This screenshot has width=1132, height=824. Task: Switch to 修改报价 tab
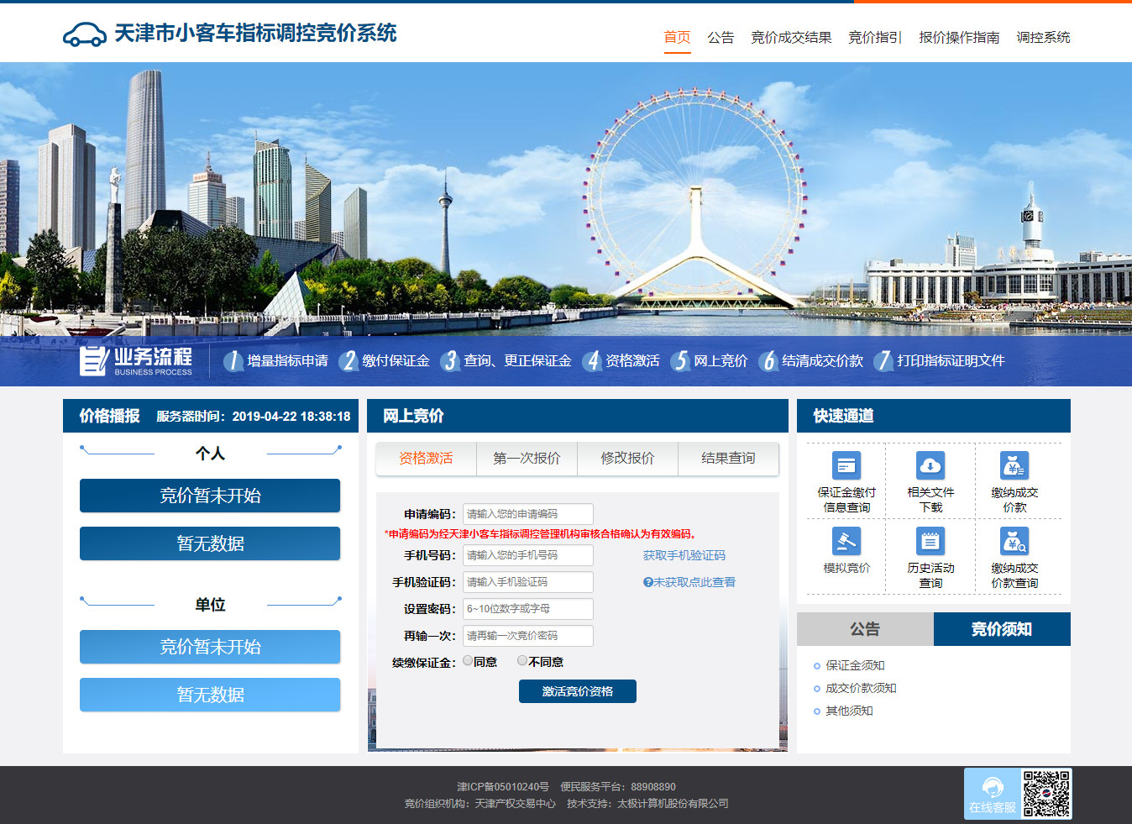pos(627,459)
